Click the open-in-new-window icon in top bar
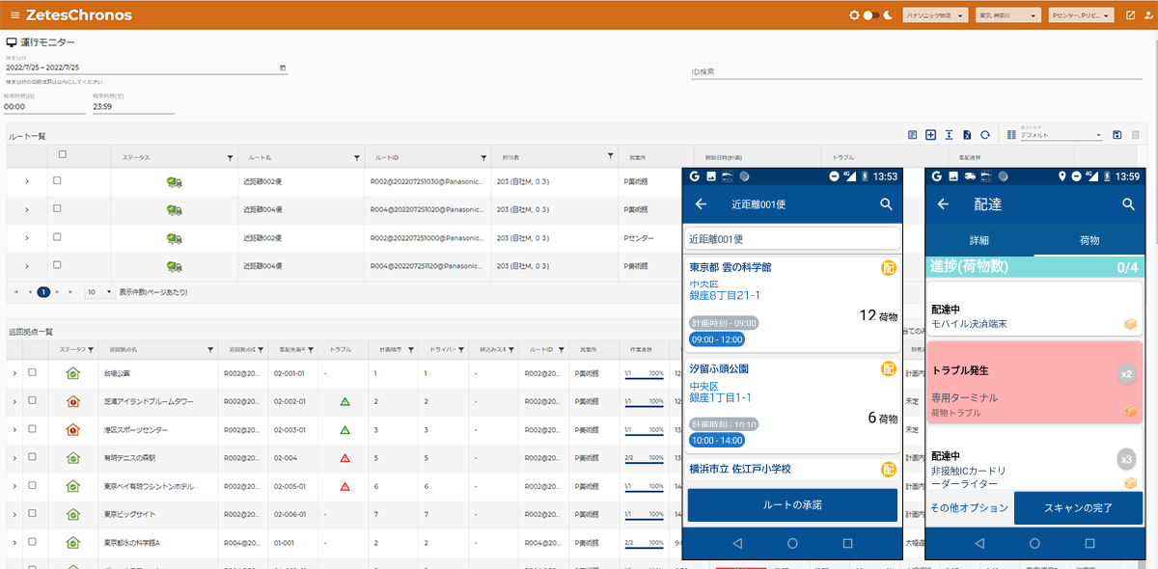Image resolution: width=1158 pixels, height=569 pixels. (1130, 15)
